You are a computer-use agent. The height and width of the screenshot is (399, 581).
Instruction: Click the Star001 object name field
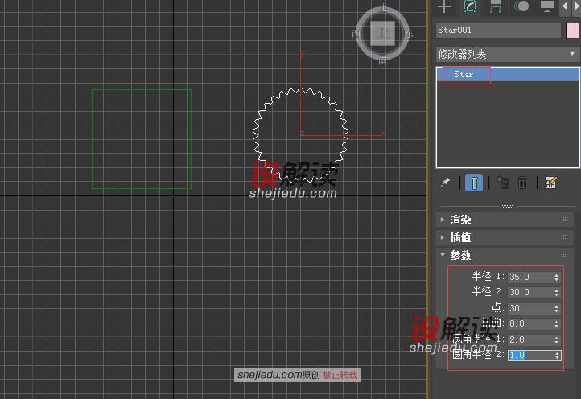pyautogui.click(x=497, y=31)
